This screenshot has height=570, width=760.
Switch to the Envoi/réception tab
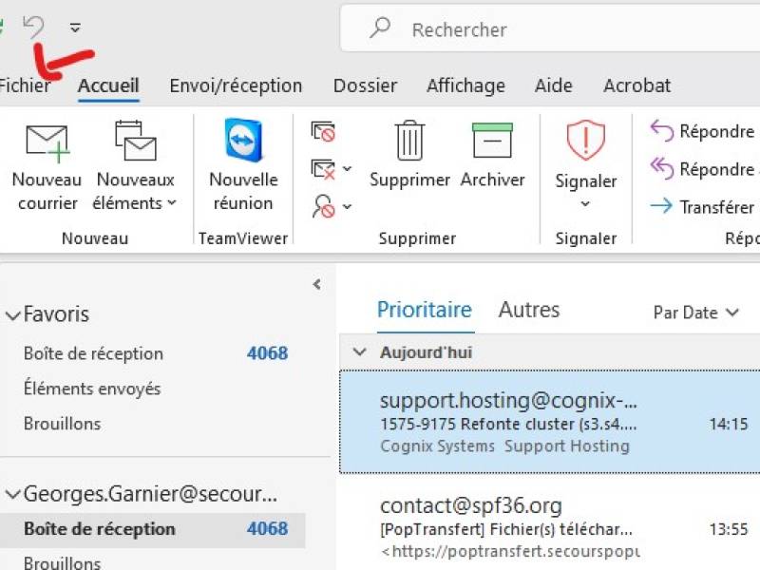(x=236, y=85)
